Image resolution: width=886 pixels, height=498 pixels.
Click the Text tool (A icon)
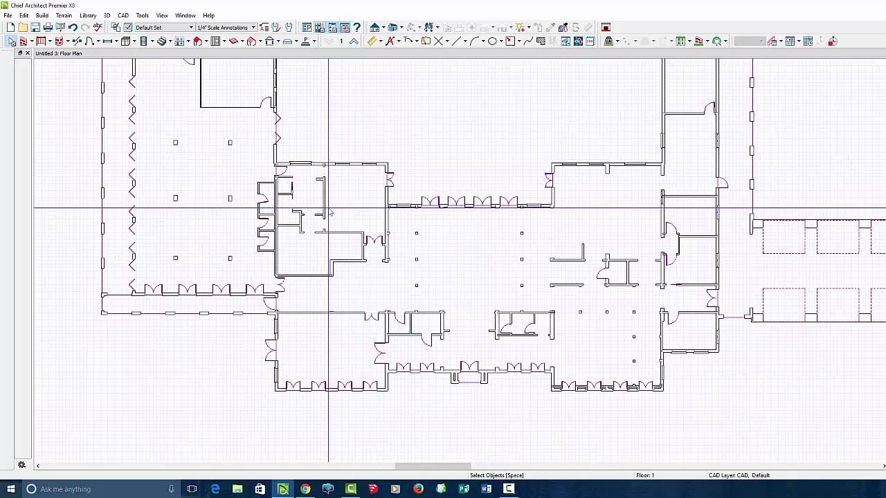pos(390,41)
